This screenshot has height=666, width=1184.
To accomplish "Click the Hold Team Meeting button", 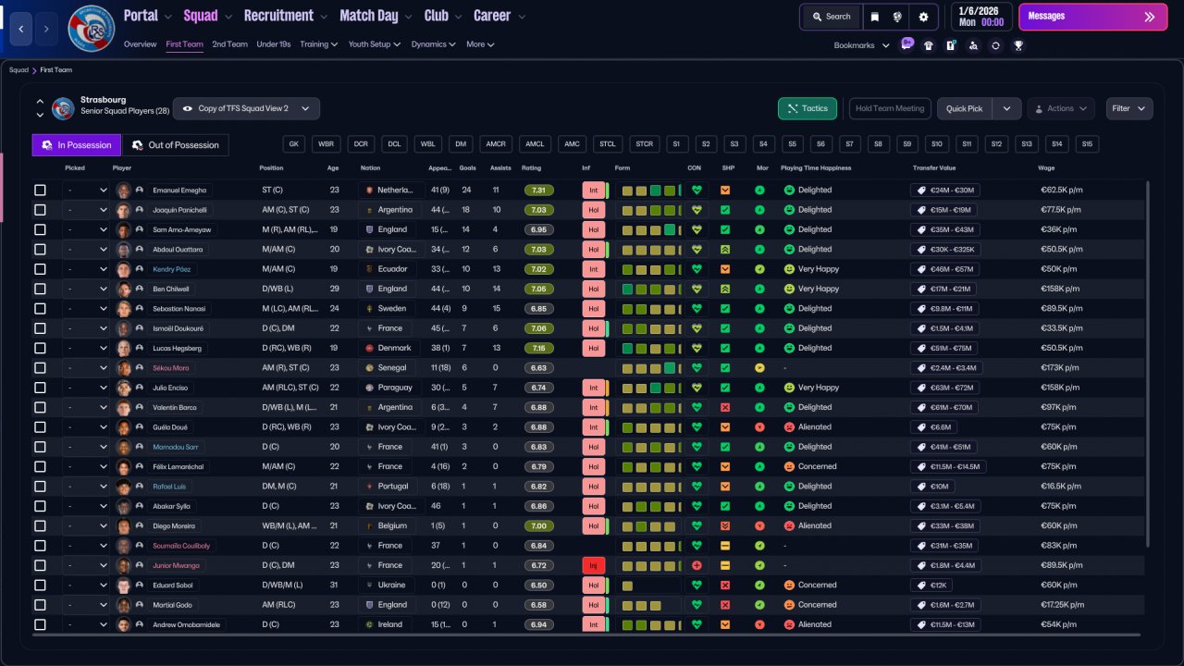I will click(890, 108).
